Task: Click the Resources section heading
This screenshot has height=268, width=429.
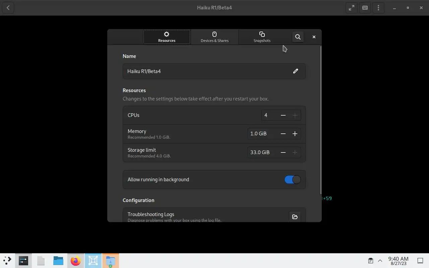Action: pos(134,90)
